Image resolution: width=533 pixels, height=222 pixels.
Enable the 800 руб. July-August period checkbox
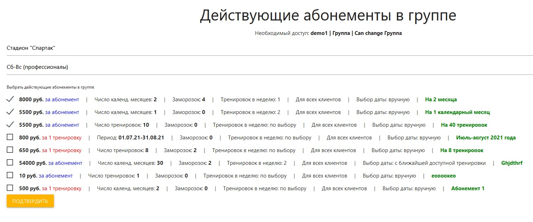click(x=10, y=137)
